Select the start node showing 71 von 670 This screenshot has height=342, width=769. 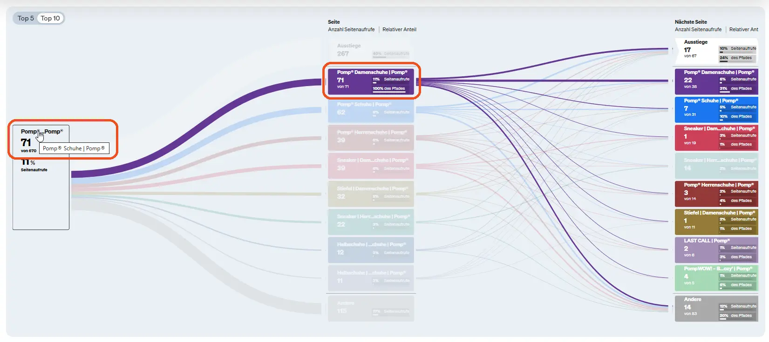click(41, 177)
